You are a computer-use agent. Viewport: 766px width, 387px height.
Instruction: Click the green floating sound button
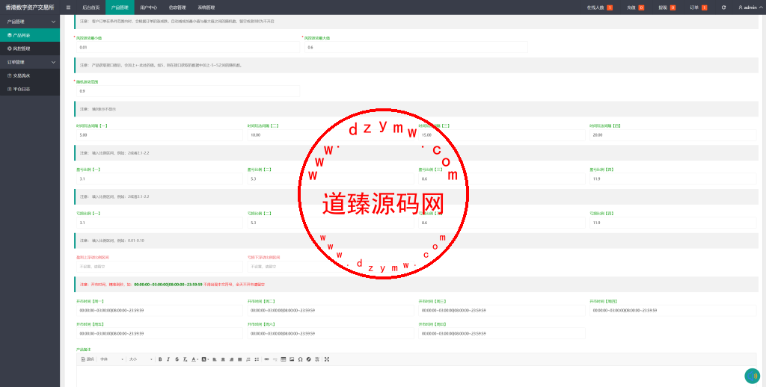(753, 376)
